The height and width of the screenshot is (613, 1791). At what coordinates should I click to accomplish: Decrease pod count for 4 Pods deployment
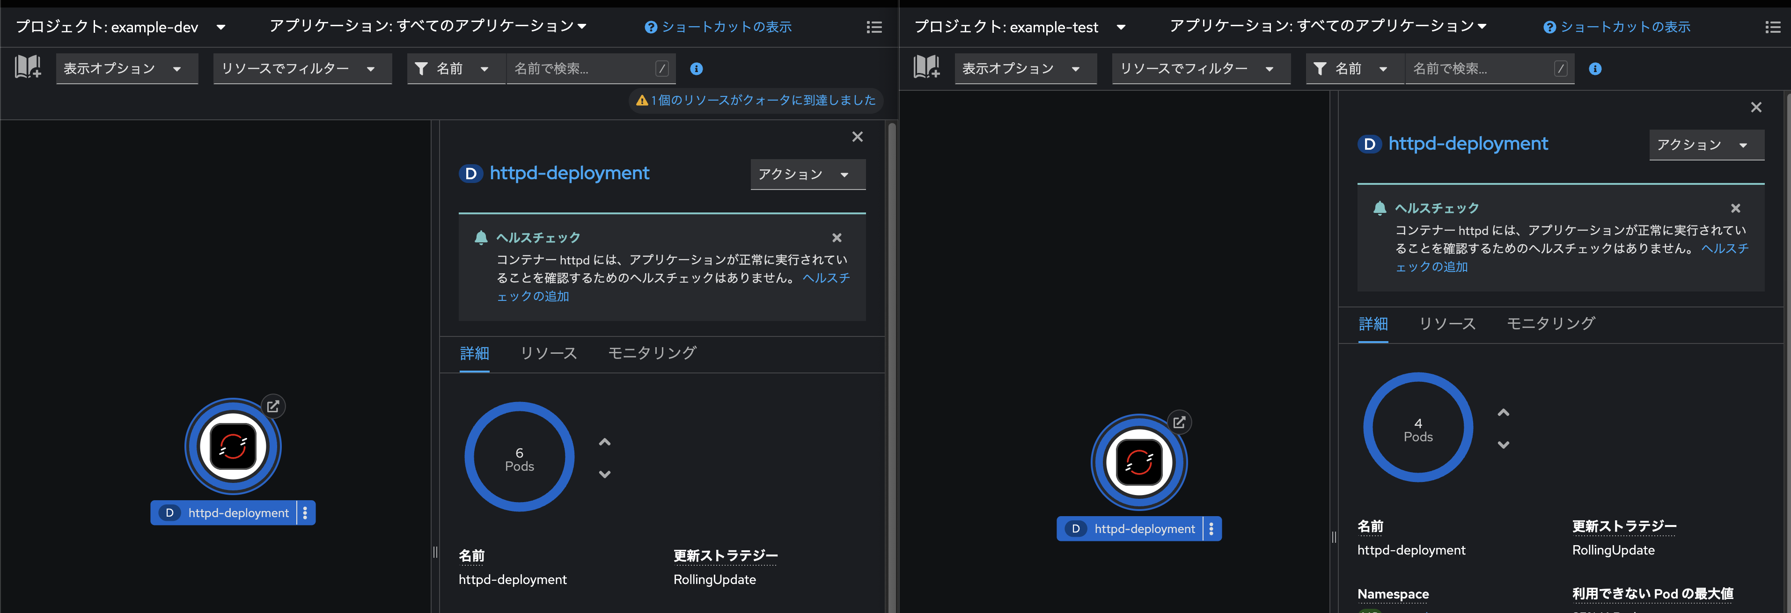coord(1503,445)
